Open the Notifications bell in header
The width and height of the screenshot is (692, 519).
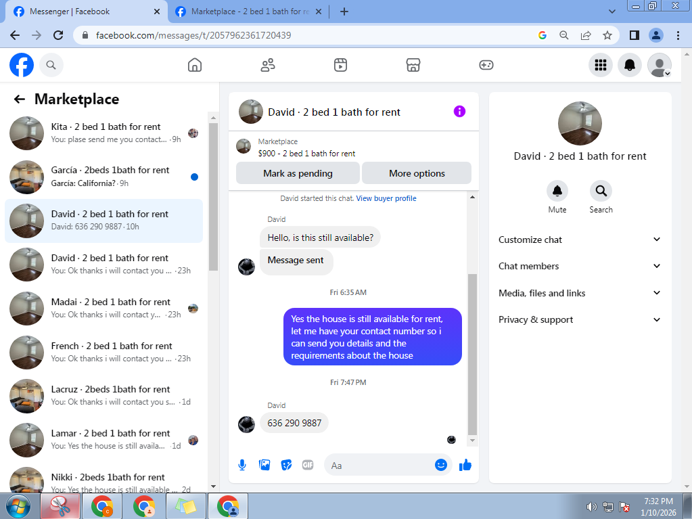[629, 66]
